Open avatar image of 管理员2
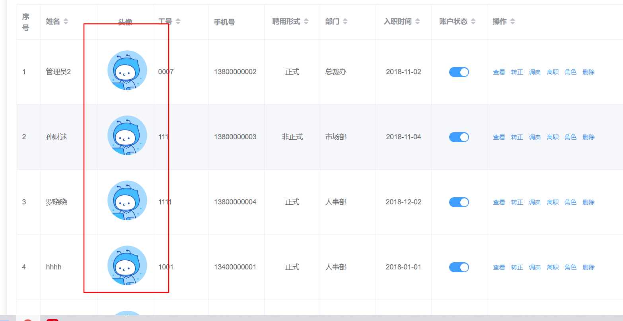Viewport: 623px width, 321px height. point(127,70)
